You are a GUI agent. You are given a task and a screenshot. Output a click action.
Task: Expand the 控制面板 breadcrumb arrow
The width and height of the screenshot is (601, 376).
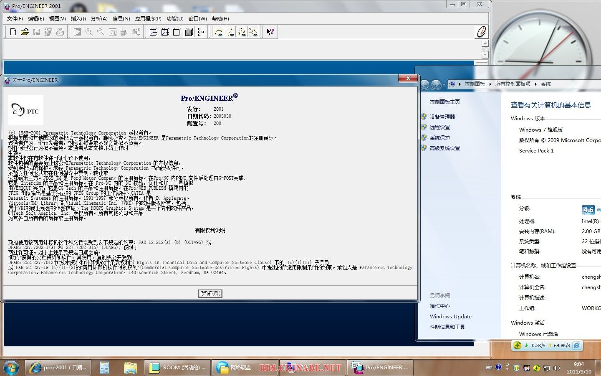click(490, 84)
